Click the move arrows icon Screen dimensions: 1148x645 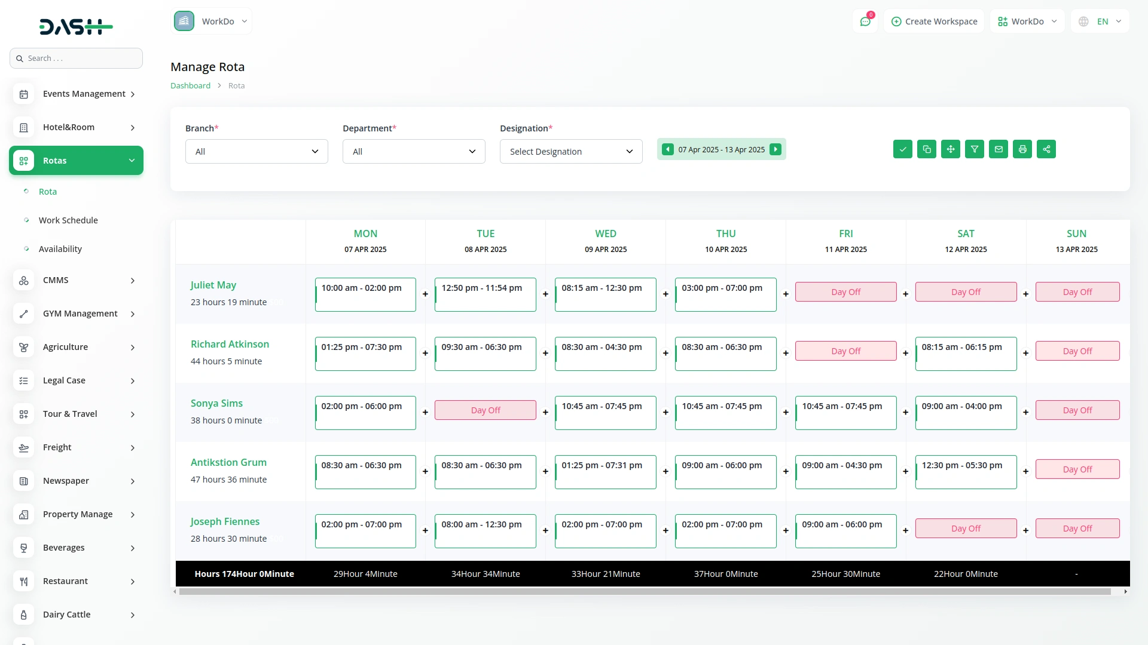tap(951, 149)
